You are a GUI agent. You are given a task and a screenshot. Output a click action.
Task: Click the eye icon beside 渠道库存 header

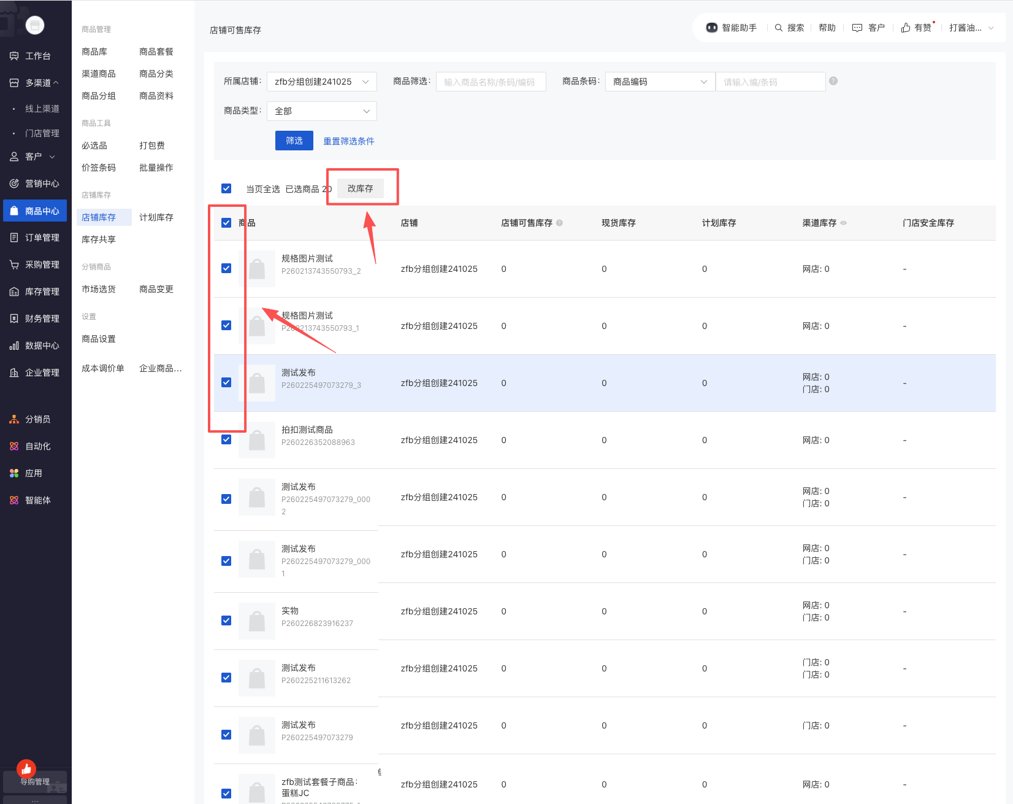coord(844,223)
